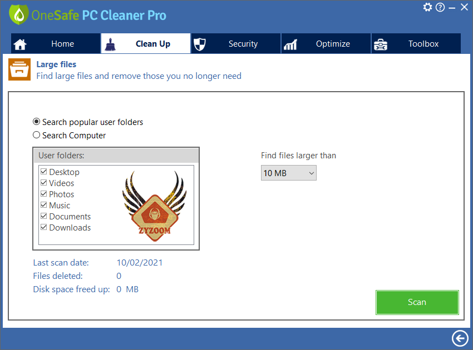Click the Disk space freed up: label
Screen dimensions: 473x350
click(71, 289)
